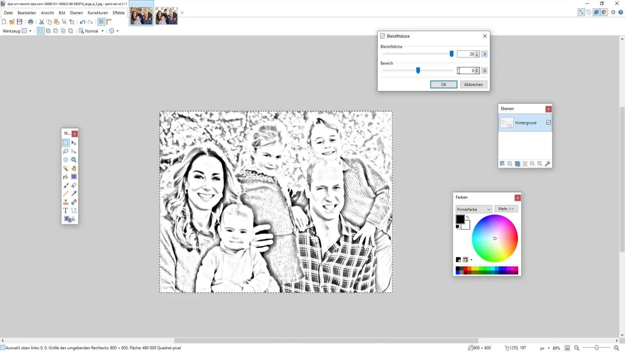The height and width of the screenshot is (352, 625).
Task: Select the Text tool
Action: pos(66,211)
